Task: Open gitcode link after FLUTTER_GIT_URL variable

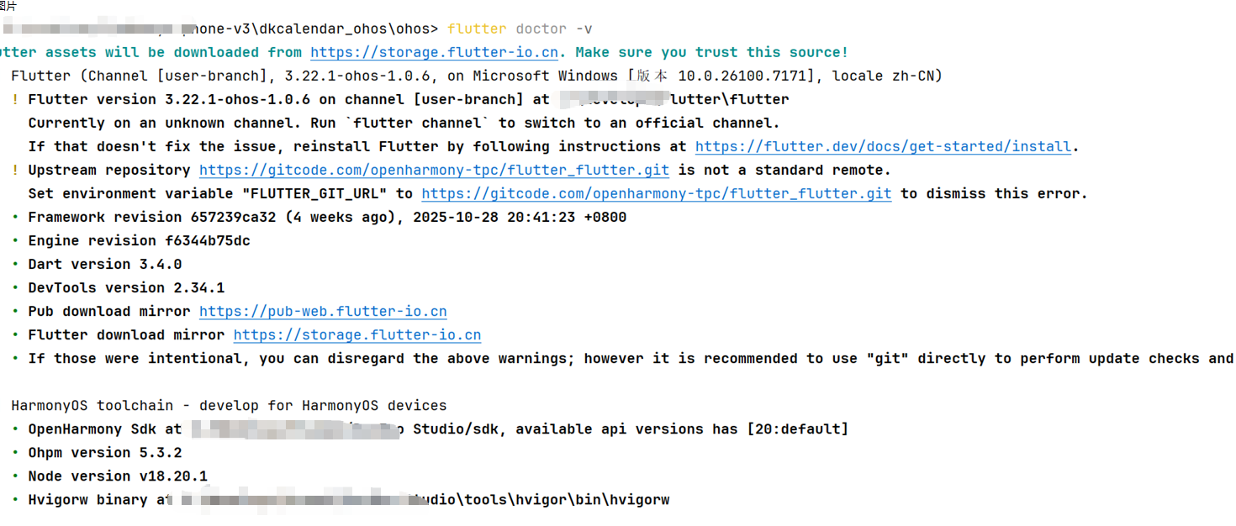Action: pos(656,193)
